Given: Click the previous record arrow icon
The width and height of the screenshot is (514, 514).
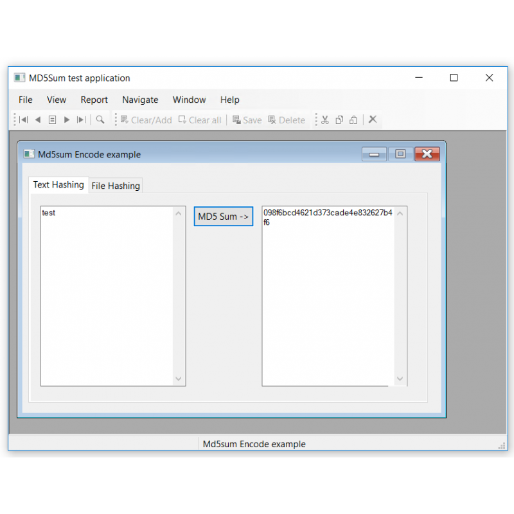Looking at the screenshot, I should tap(38, 120).
